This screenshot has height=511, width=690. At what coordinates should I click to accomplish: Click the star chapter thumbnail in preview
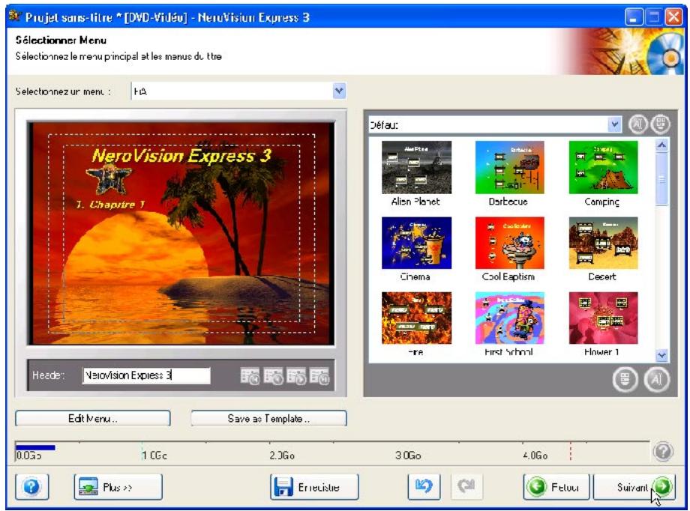(109, 179)
